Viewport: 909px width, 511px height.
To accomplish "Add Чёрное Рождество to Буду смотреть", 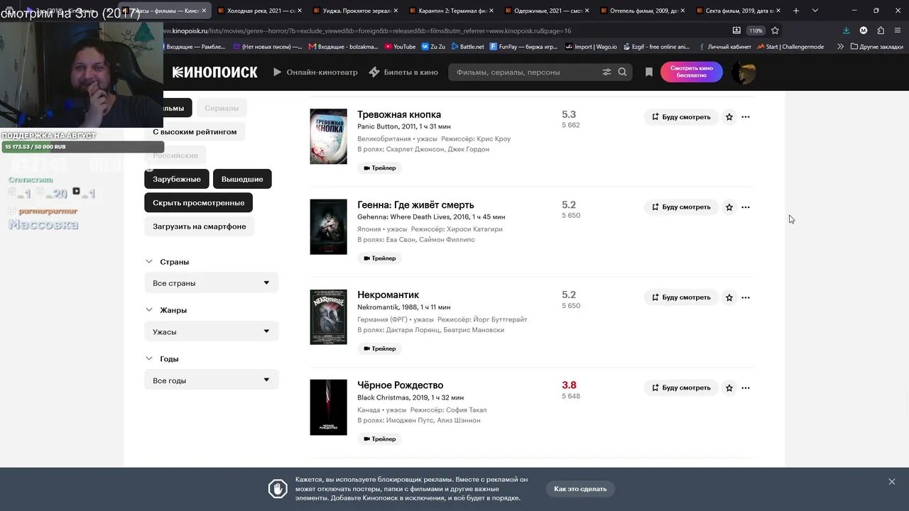I will pos(681,388).
